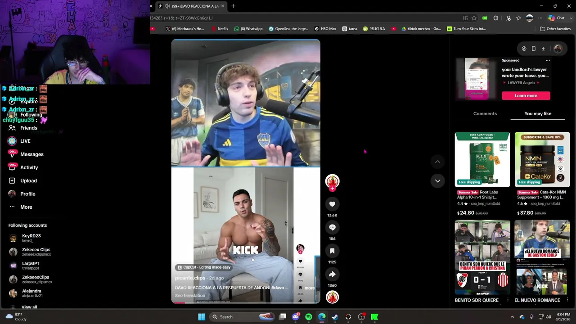The height and width of the screenshot is (324, 576).
Task: Open the picante.clips creator profile
Action: pos(190,278)
